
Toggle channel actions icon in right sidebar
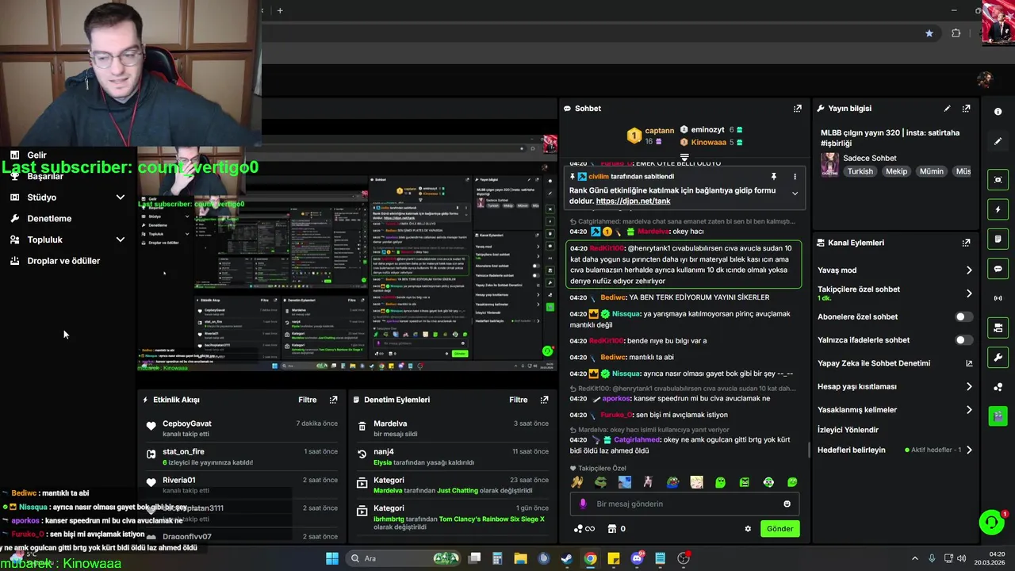998,328
